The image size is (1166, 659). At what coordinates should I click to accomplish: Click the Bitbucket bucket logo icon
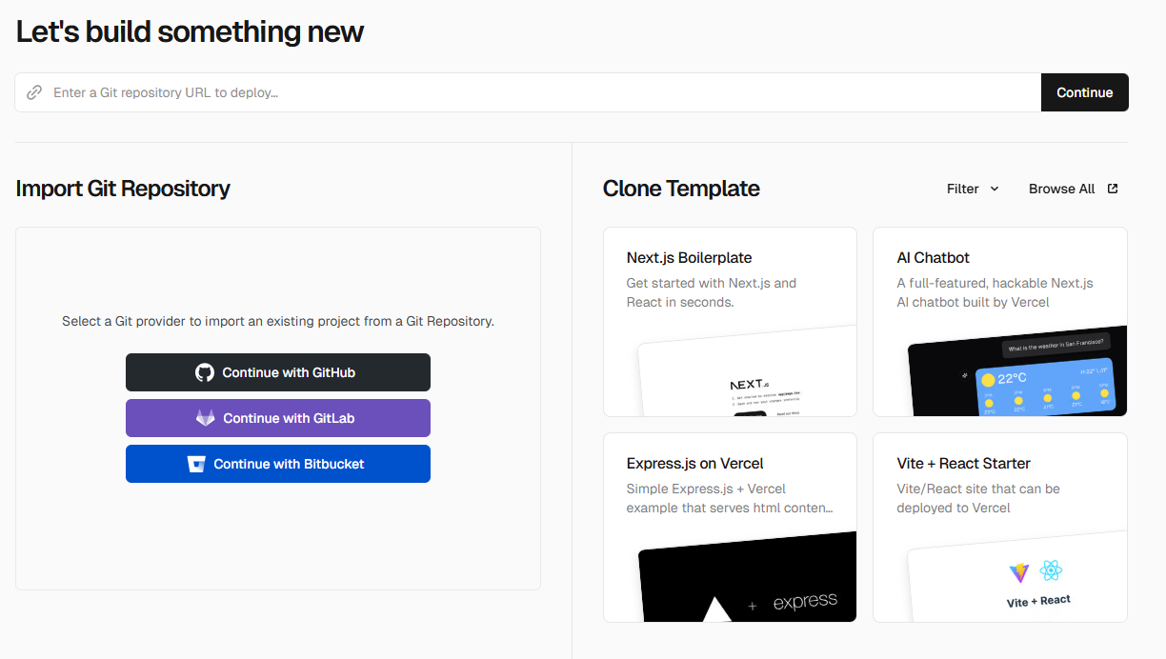(x=196, y=464)
